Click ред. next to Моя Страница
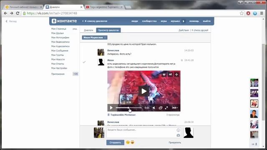This screenshot has width=267, height=150. (75, 29)
